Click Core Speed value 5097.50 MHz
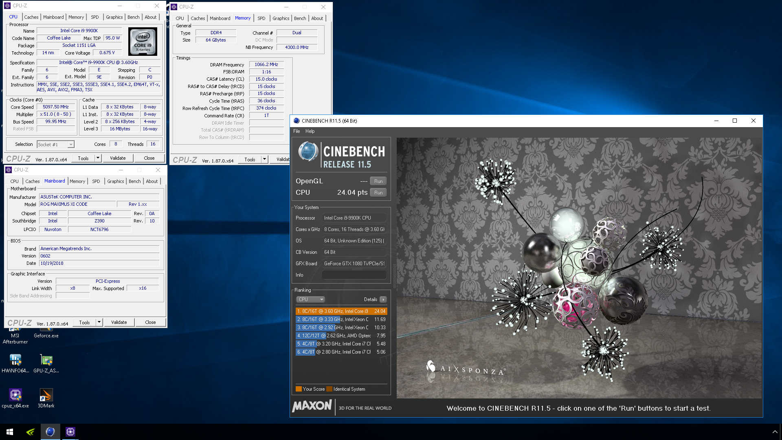 click(x=56, y=107)
